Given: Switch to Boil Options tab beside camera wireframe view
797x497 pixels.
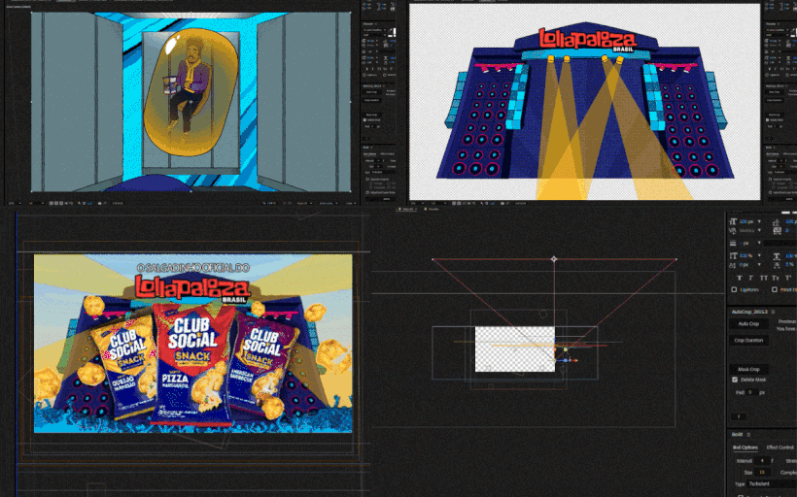Looking at the screenshot, I should click(745, 447).
